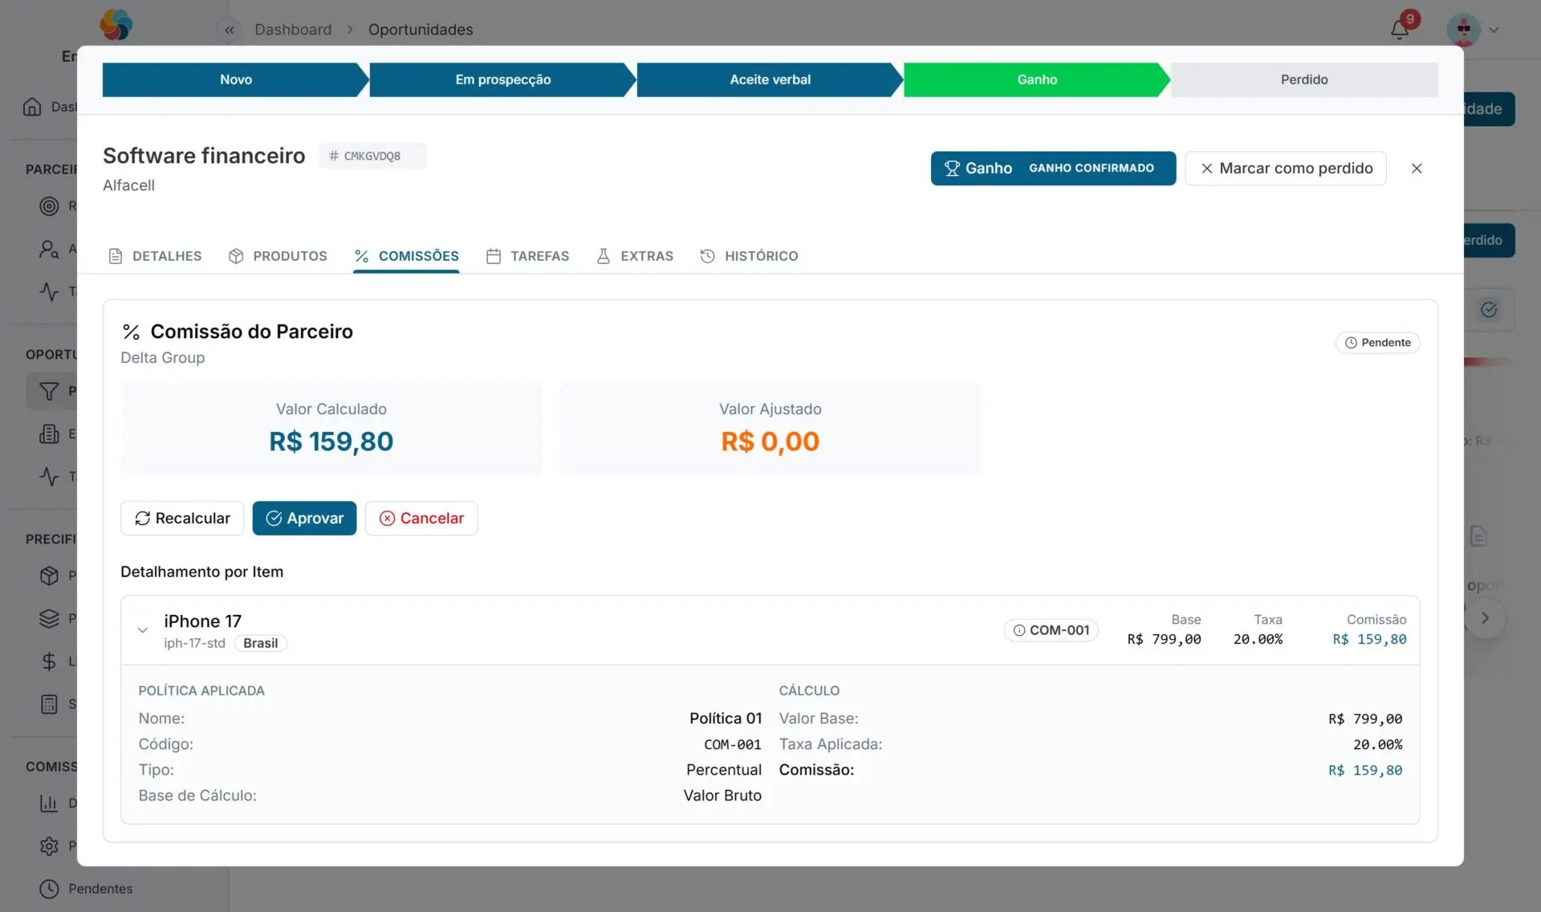The image size is (1541, 912).
Task: Click Cancelar commission button
Action: tap(421, 519)
